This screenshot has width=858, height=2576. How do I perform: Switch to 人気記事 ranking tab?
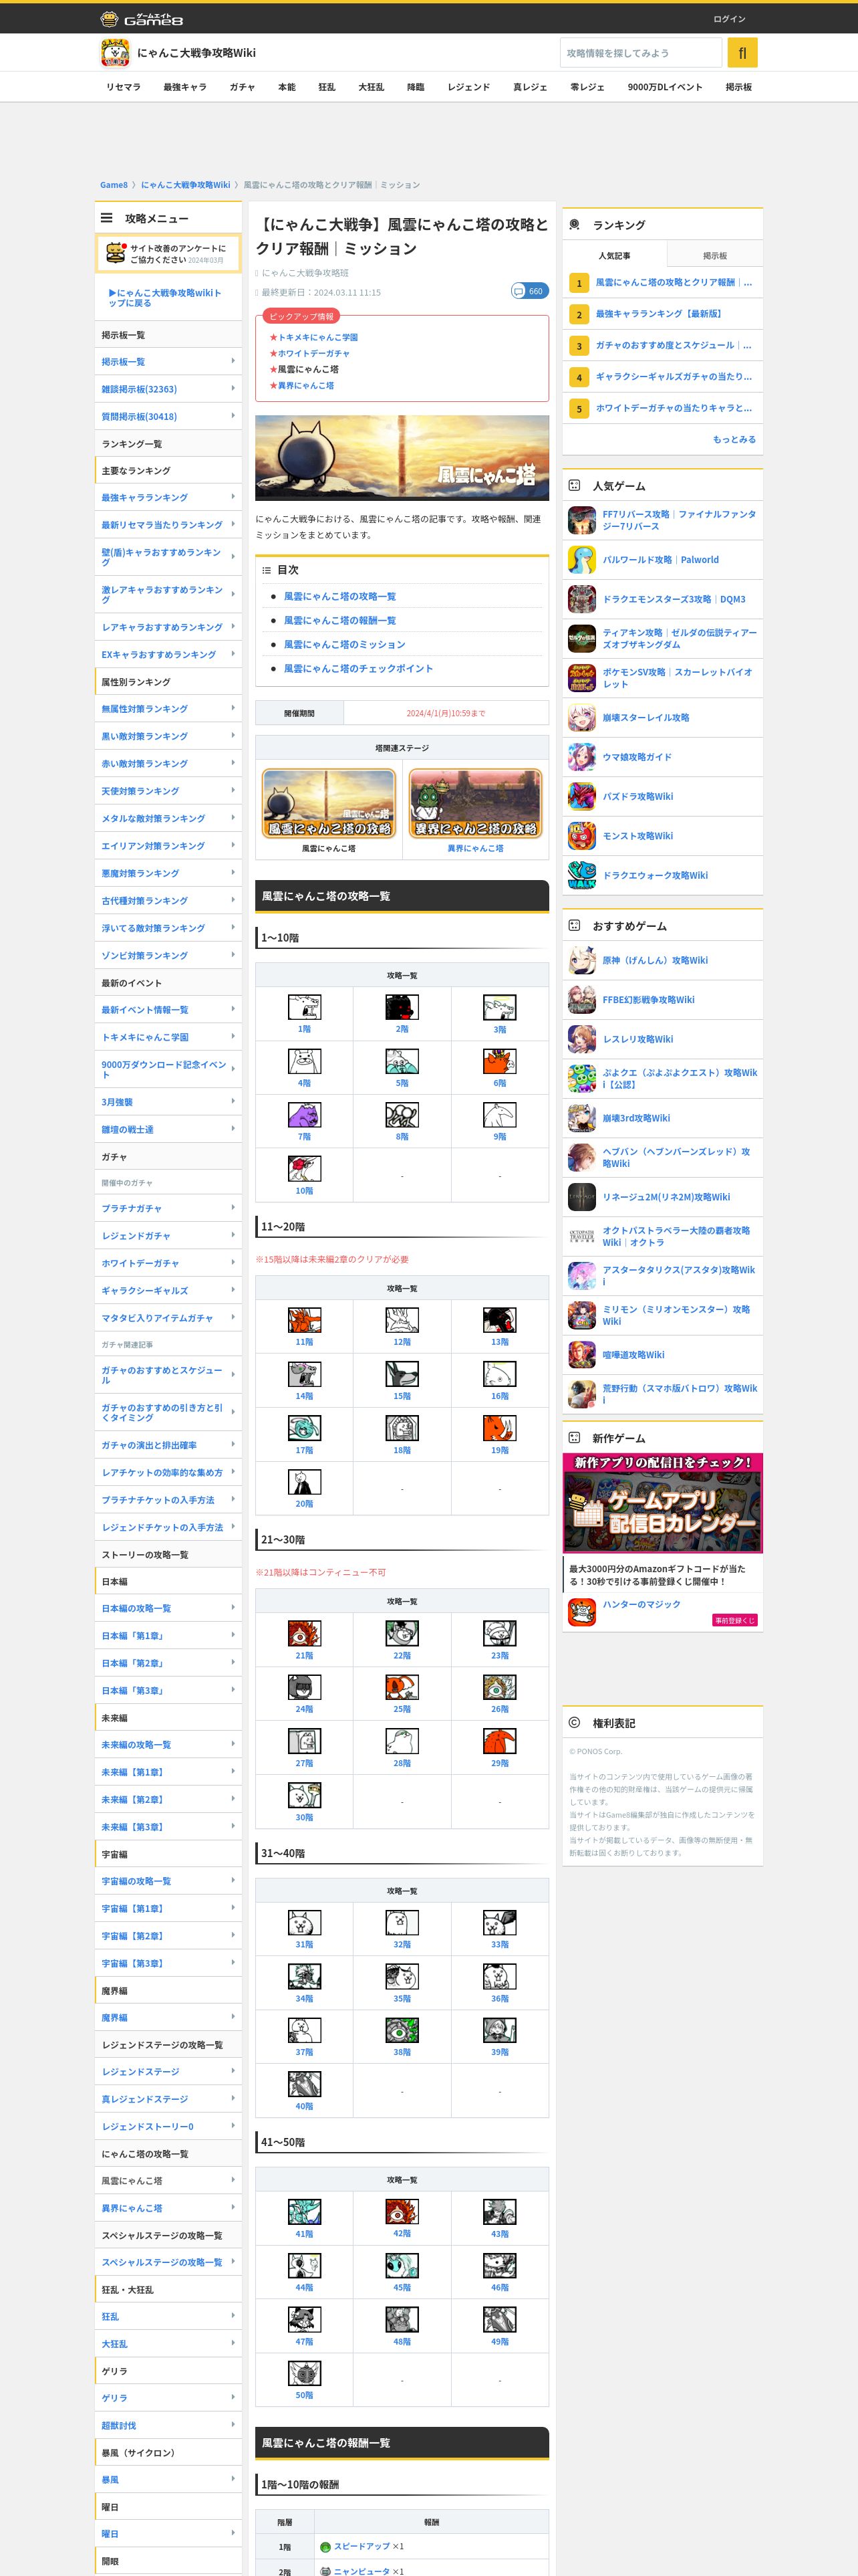(614, 255)
